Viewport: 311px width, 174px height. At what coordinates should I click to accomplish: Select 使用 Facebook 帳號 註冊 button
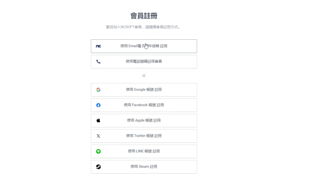click(x=144, y=105)
